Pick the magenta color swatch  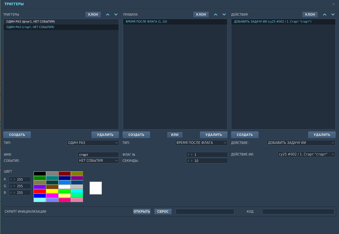52,195
